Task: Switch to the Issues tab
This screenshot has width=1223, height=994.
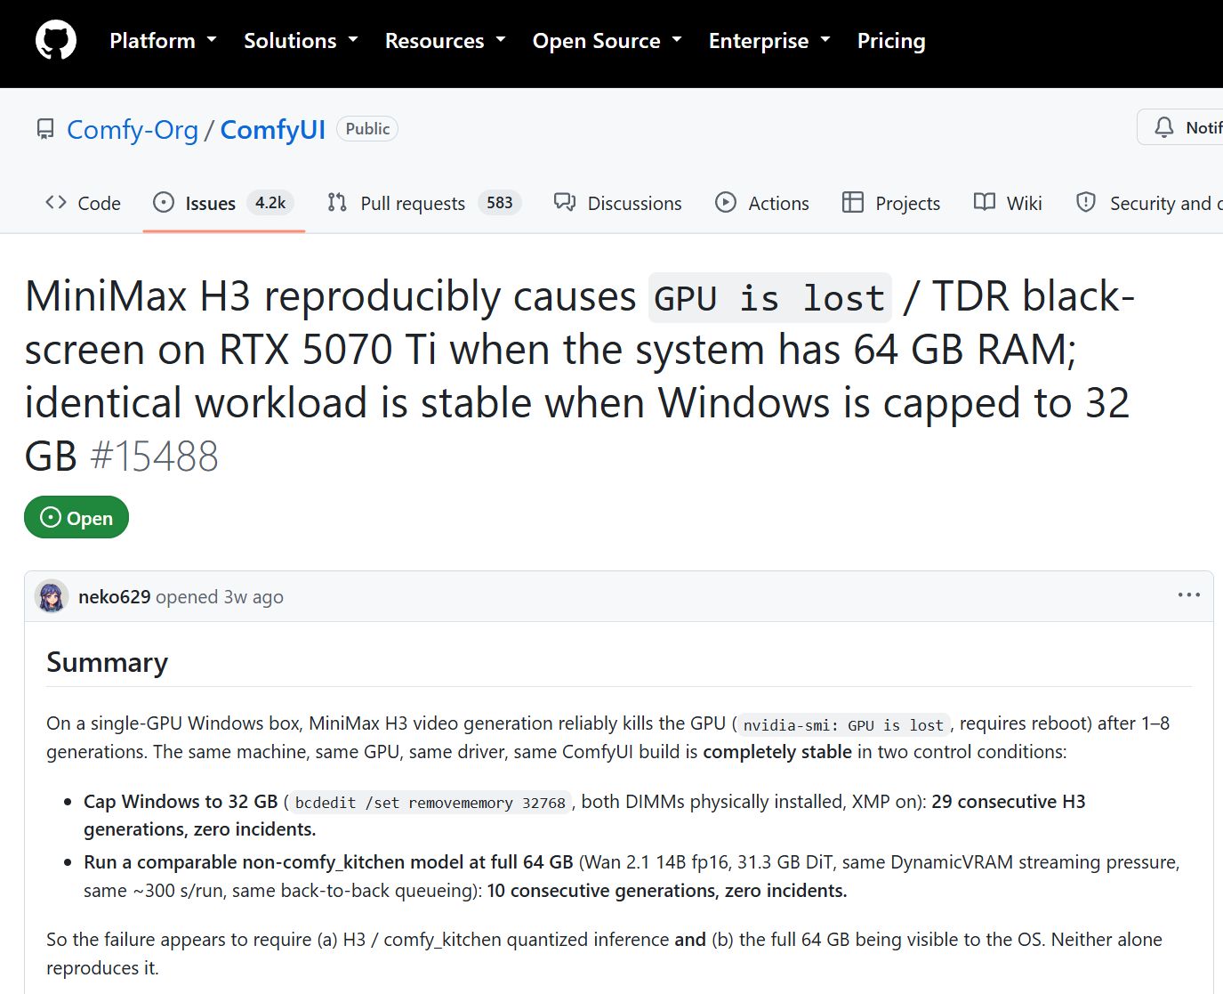Action: click(x=223, y=203)
